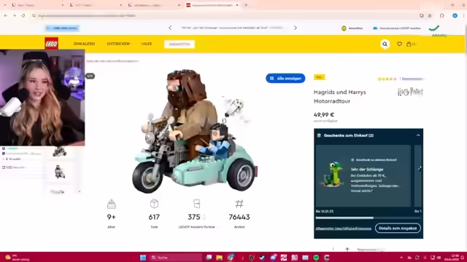Click the Anmelden account link

pos(352,28)
